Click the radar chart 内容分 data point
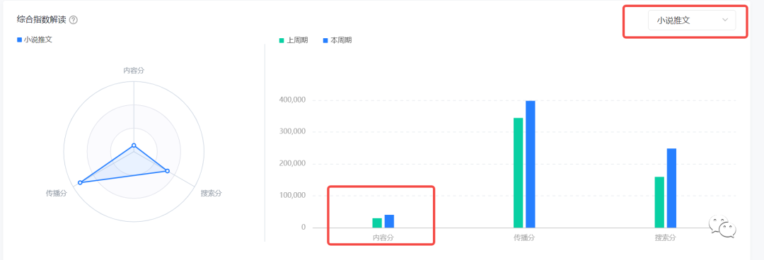 (134, 146)
